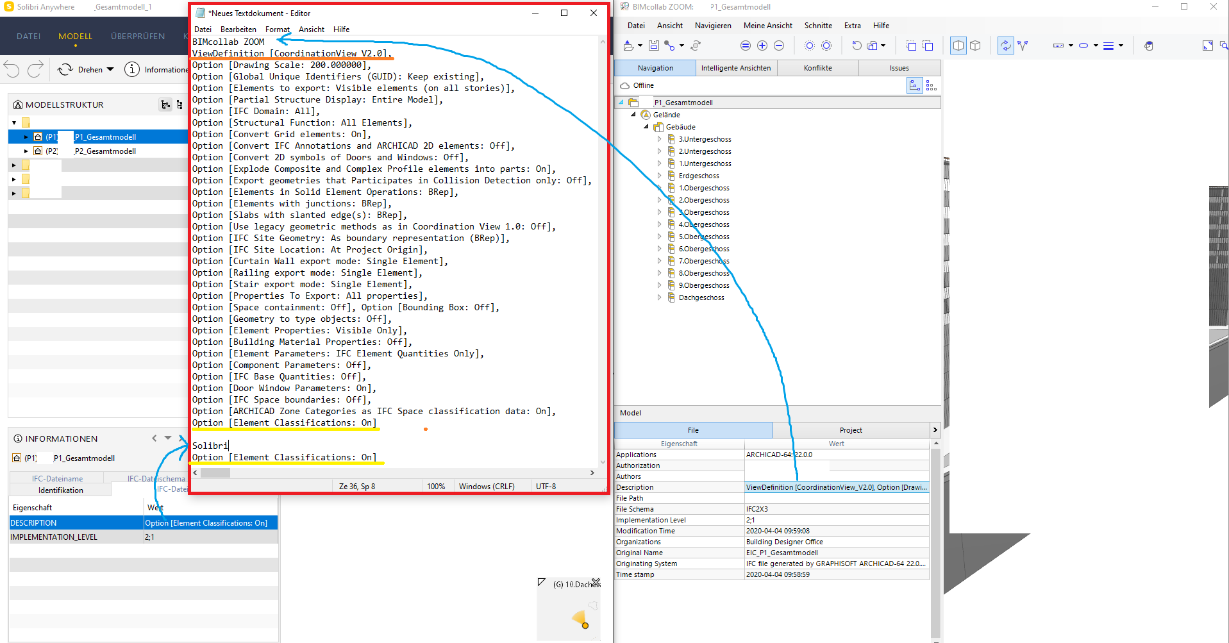Click the previous arrow in INFORMATIONEN header

pos(154,438)
